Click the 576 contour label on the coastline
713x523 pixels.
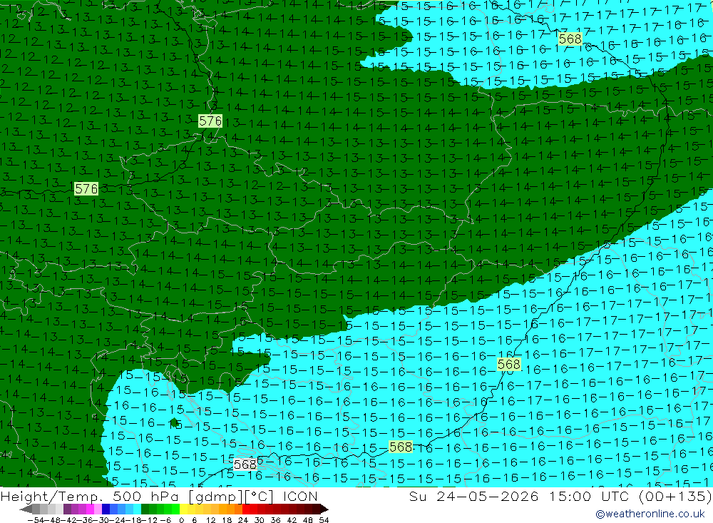(x=210, y=121)
